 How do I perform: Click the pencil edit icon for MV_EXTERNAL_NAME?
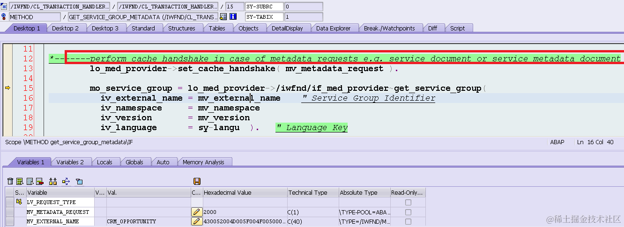[x=196, y=221]
